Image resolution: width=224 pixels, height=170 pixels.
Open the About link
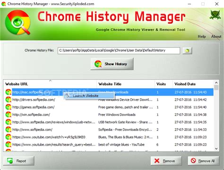point(216,36)
